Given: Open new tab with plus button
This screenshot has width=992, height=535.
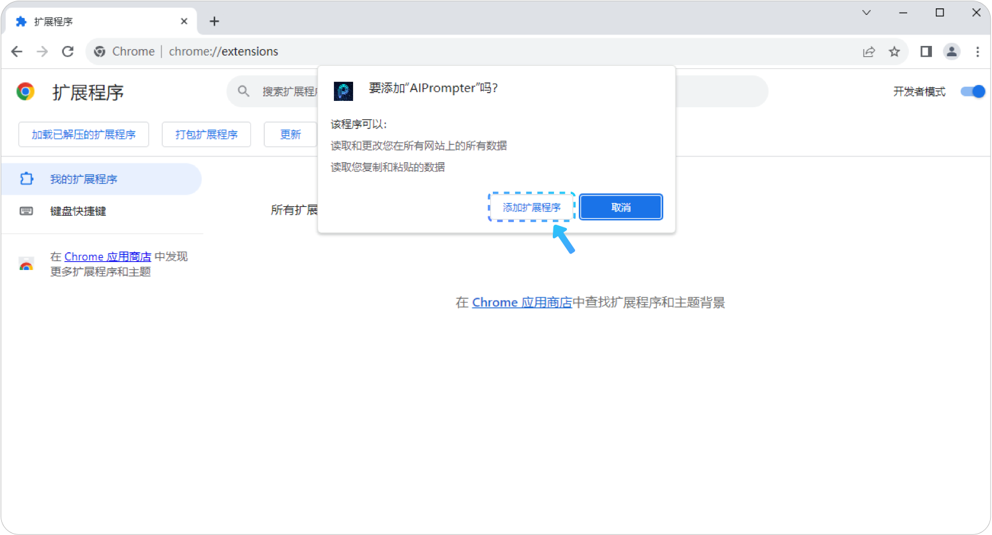Looking at the screenshot, I should [x=214, y=22].
